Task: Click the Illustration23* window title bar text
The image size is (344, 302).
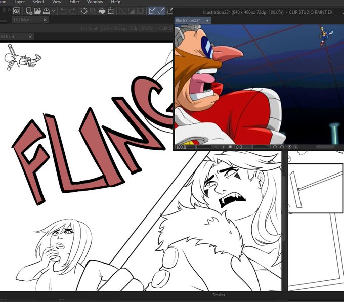Action: (268, 12)
